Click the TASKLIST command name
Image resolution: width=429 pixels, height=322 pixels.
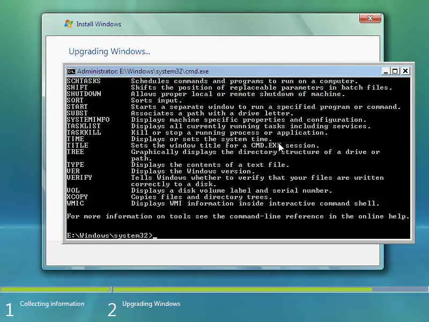click(84, 126)
